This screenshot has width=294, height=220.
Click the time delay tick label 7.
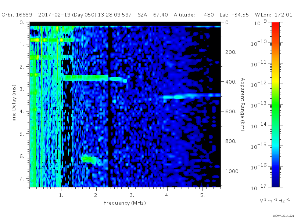(x=22, y=179)
